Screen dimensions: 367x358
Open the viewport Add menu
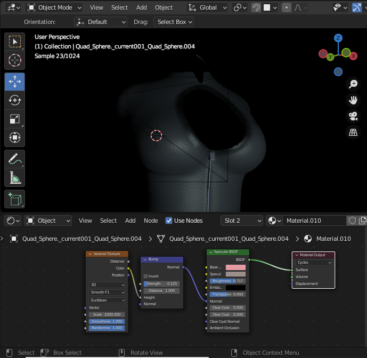(x=141, y=8)
